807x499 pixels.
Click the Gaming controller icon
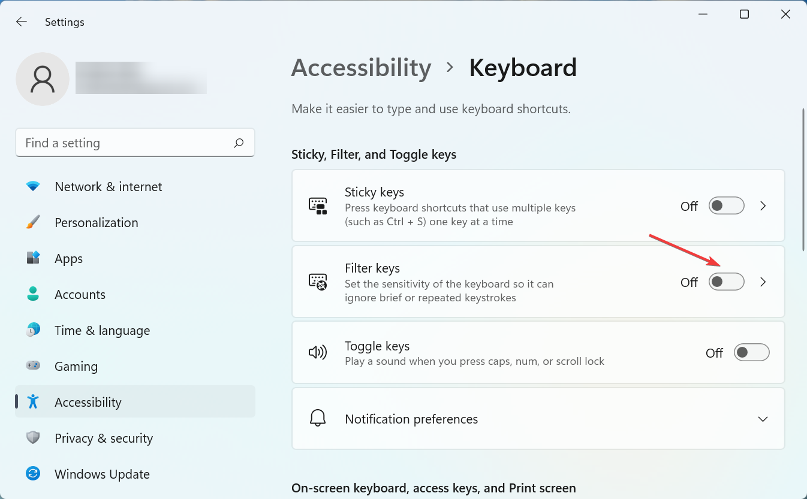click(33, 366)
